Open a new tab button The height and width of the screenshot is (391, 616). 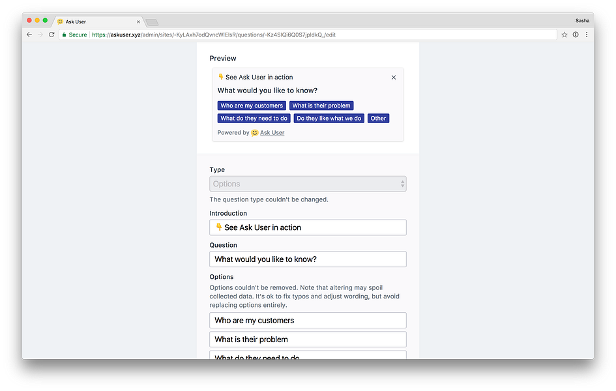click(152, 22)
